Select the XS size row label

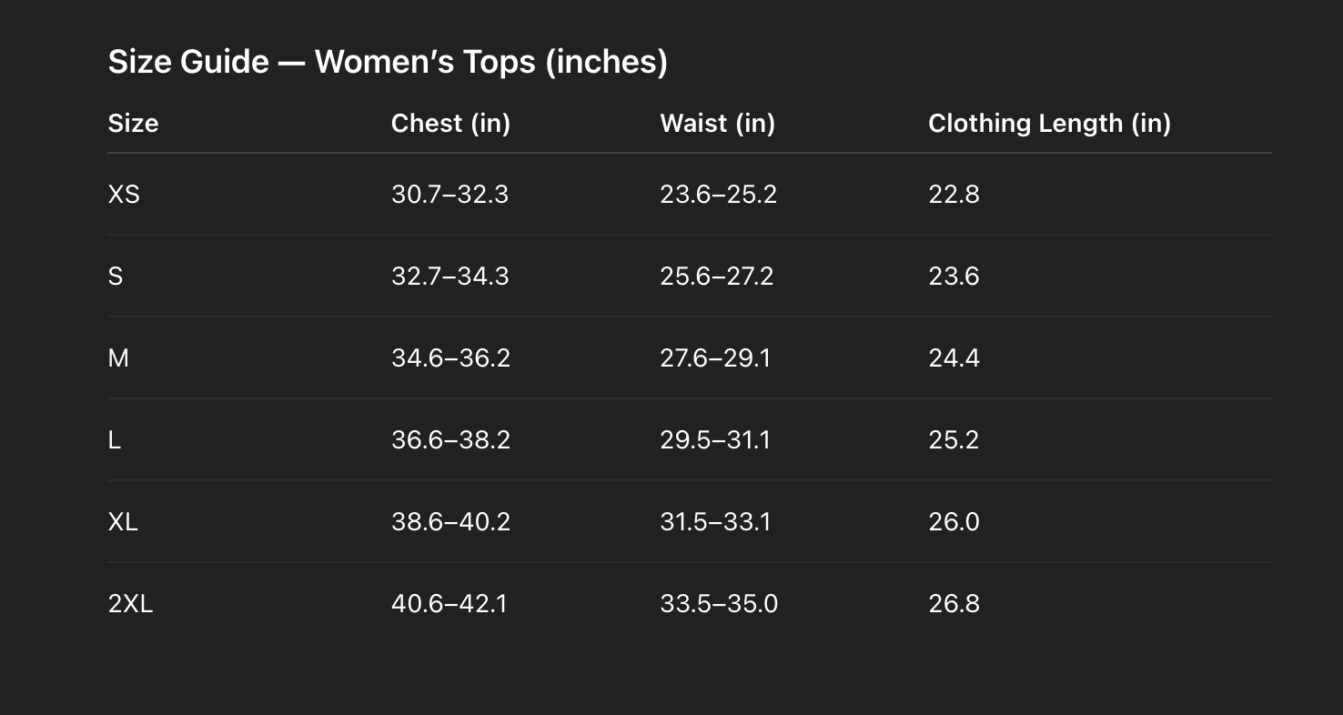click(124, 195)
